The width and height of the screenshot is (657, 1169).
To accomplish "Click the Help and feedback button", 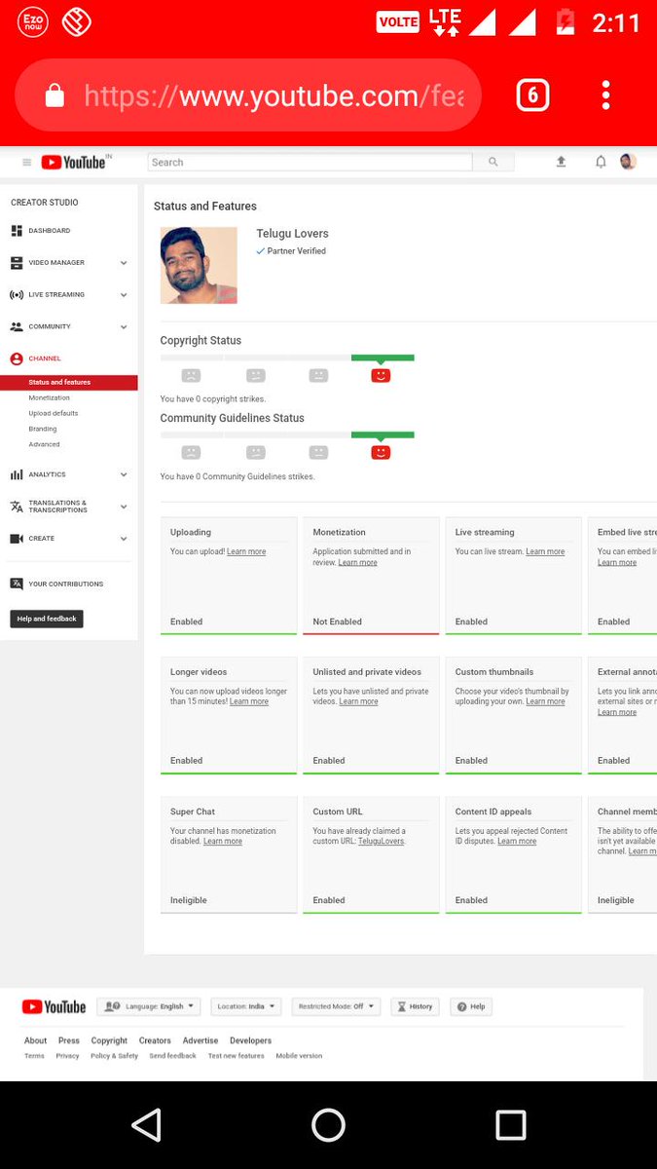I will pos(47,619).
